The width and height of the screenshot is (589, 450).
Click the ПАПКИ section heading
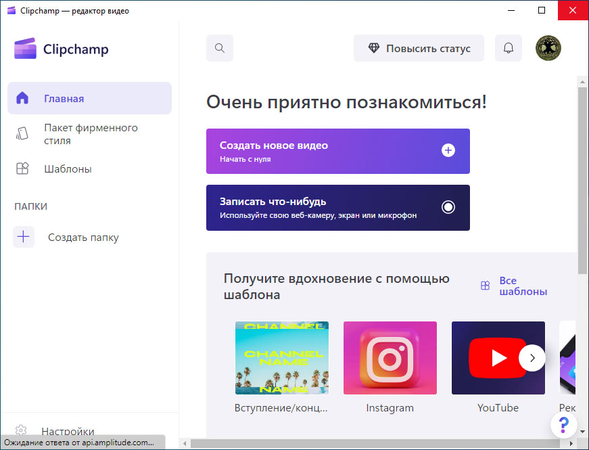point(31,206)
